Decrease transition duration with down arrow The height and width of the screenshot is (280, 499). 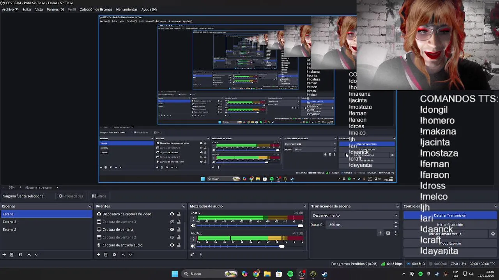[396, 226]
